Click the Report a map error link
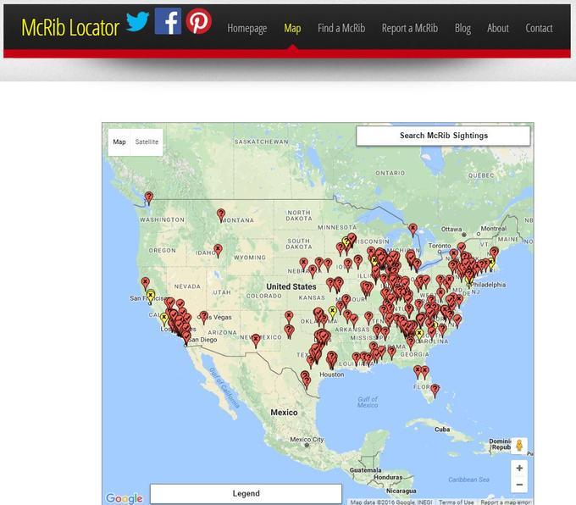The height and width of the screenshot is (505, 576). pyautogui.click(x=505, y=502)
